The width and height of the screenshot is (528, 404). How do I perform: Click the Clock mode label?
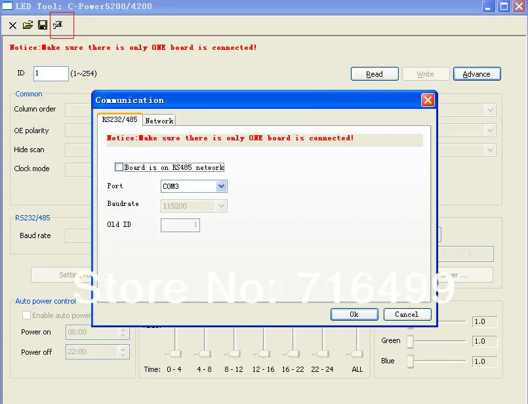click(x=31, y=169)
